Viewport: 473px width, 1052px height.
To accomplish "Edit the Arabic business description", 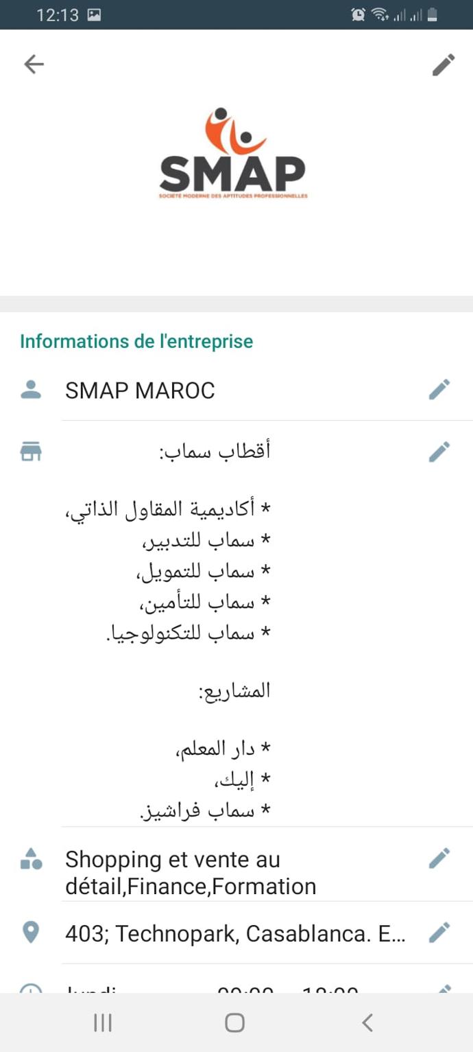I will pyautogui.click(x=439, y=452).
